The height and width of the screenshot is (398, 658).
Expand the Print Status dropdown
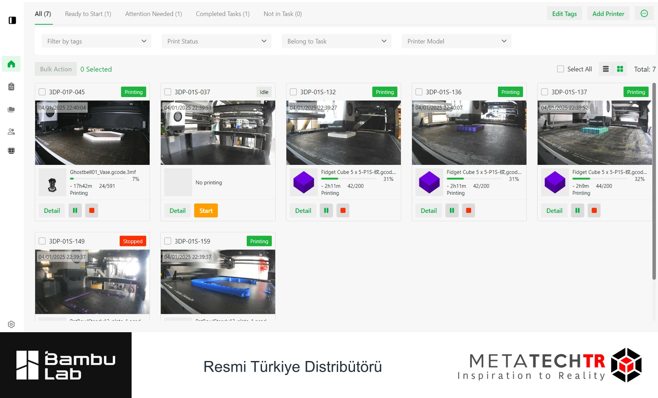(x=217, y=41)
